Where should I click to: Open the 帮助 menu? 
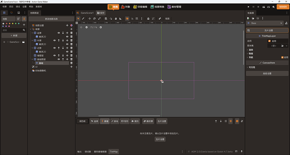click(31, 7)
